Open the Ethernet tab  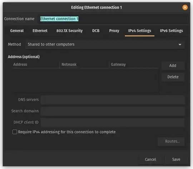click(40, 31)
